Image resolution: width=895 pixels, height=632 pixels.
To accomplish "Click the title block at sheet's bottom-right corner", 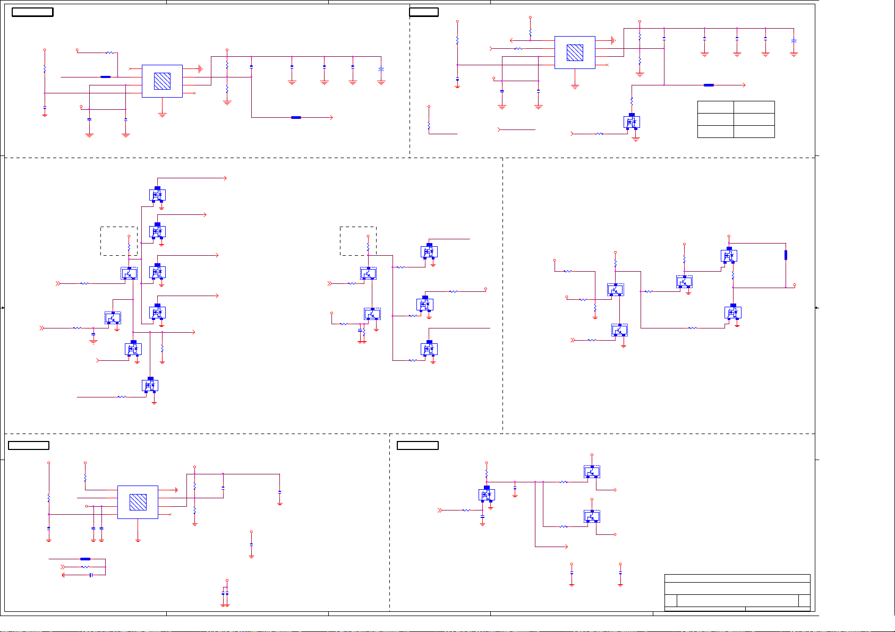I will click(x=737, y=593).
